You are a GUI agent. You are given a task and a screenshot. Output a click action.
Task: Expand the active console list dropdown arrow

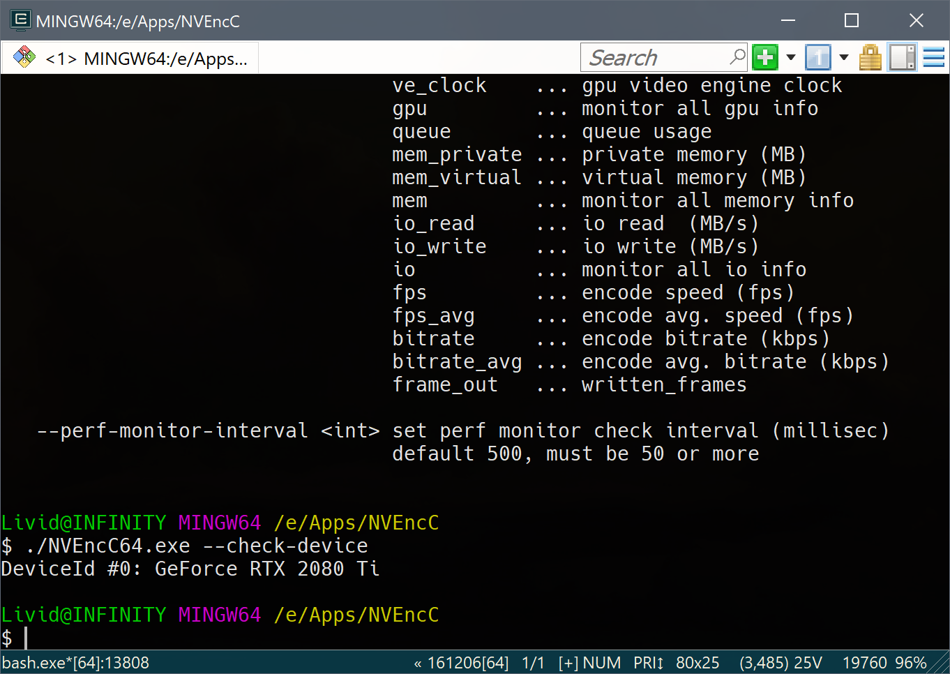[x=843, y=57]
